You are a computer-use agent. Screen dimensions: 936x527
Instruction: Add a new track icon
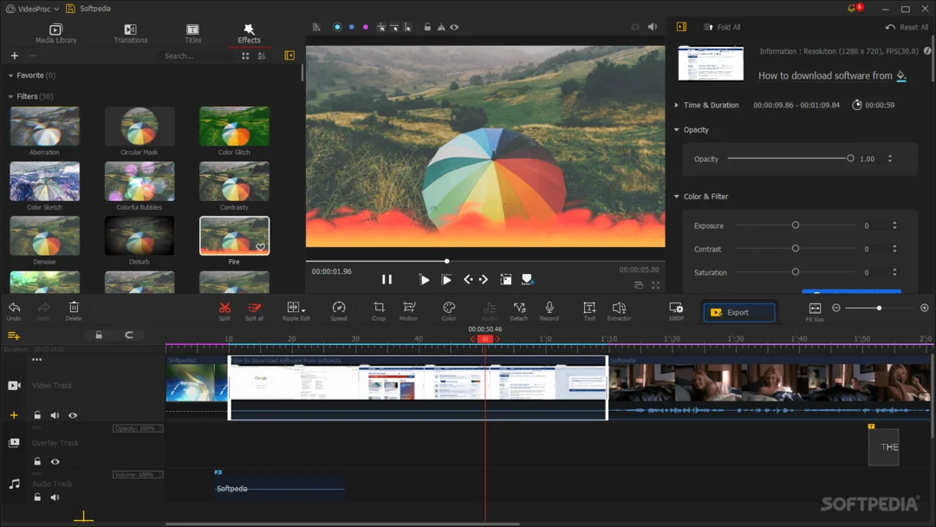pos(13,335)
